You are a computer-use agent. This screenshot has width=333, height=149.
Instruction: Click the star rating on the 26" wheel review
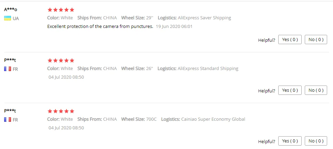tap(61, 61)
